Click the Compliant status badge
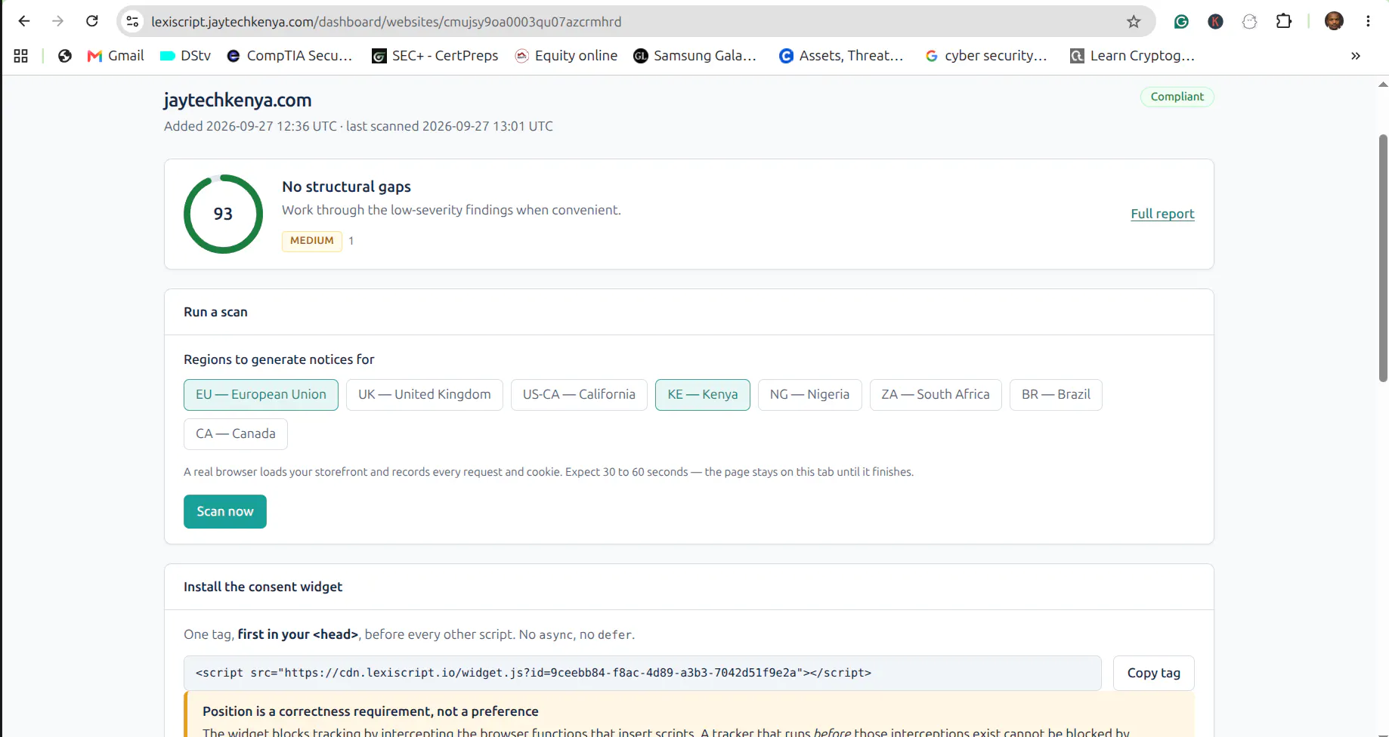The height and width of the screenshot is (737, 1389). coord(1177,97)
